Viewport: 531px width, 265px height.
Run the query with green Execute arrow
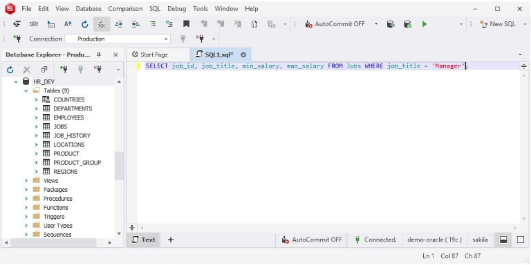425,24
